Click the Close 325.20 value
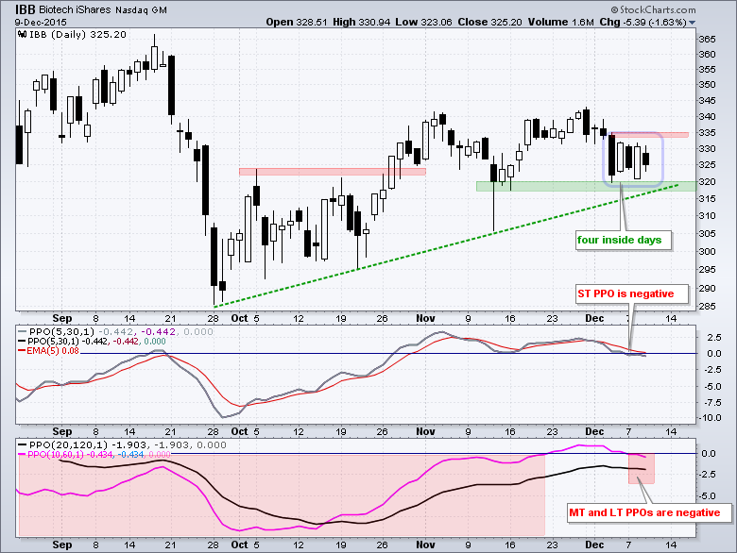The image size is (737, 553). click(x=489, y=22)
